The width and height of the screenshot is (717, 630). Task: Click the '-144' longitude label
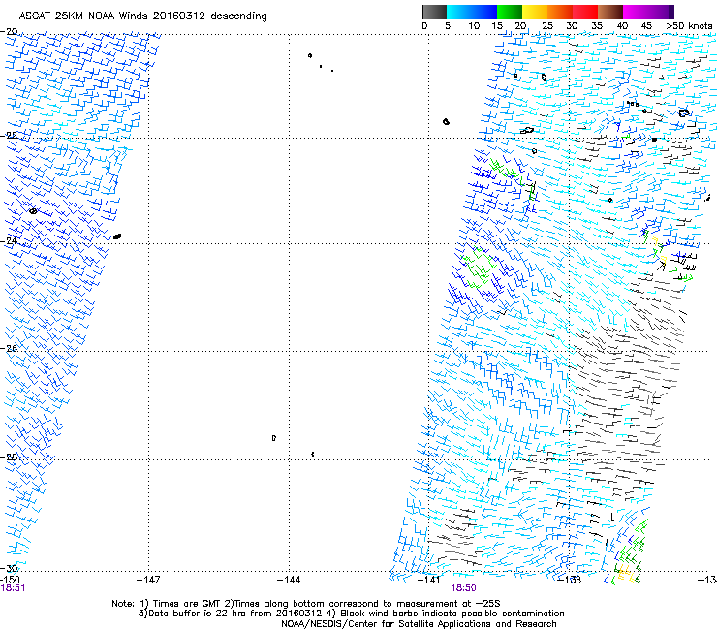[x=289, y=580]
